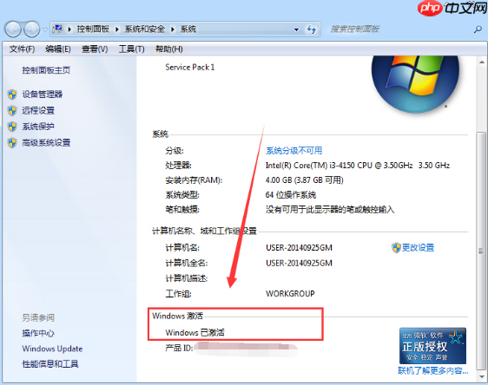Screen dimensions: 488x385
Task: Open 设备管理器 link
Action: [42, 95]
